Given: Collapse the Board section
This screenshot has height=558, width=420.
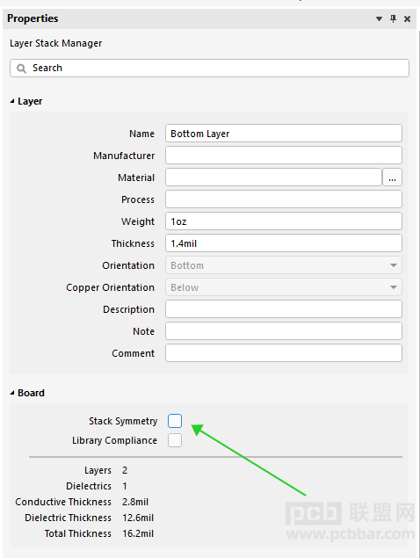Looking at the screenshot, I should 12,393.
